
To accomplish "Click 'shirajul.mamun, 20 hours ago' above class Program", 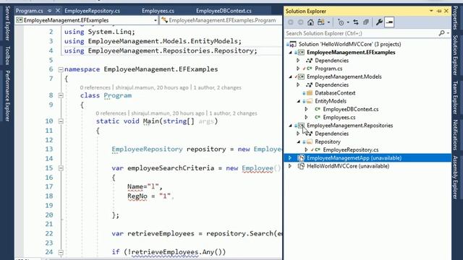I will [152, 87].
